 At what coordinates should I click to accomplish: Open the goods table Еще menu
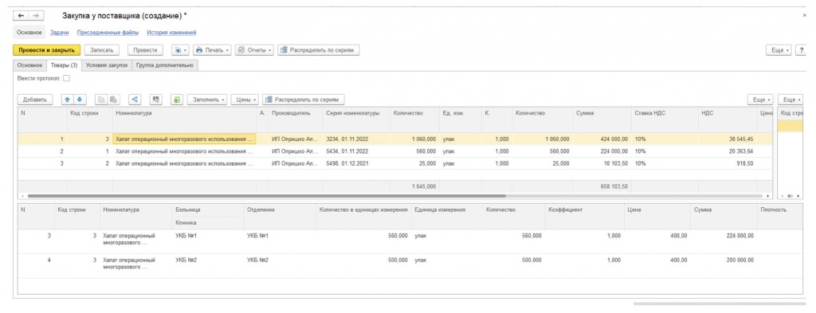[x=760, y=100]
